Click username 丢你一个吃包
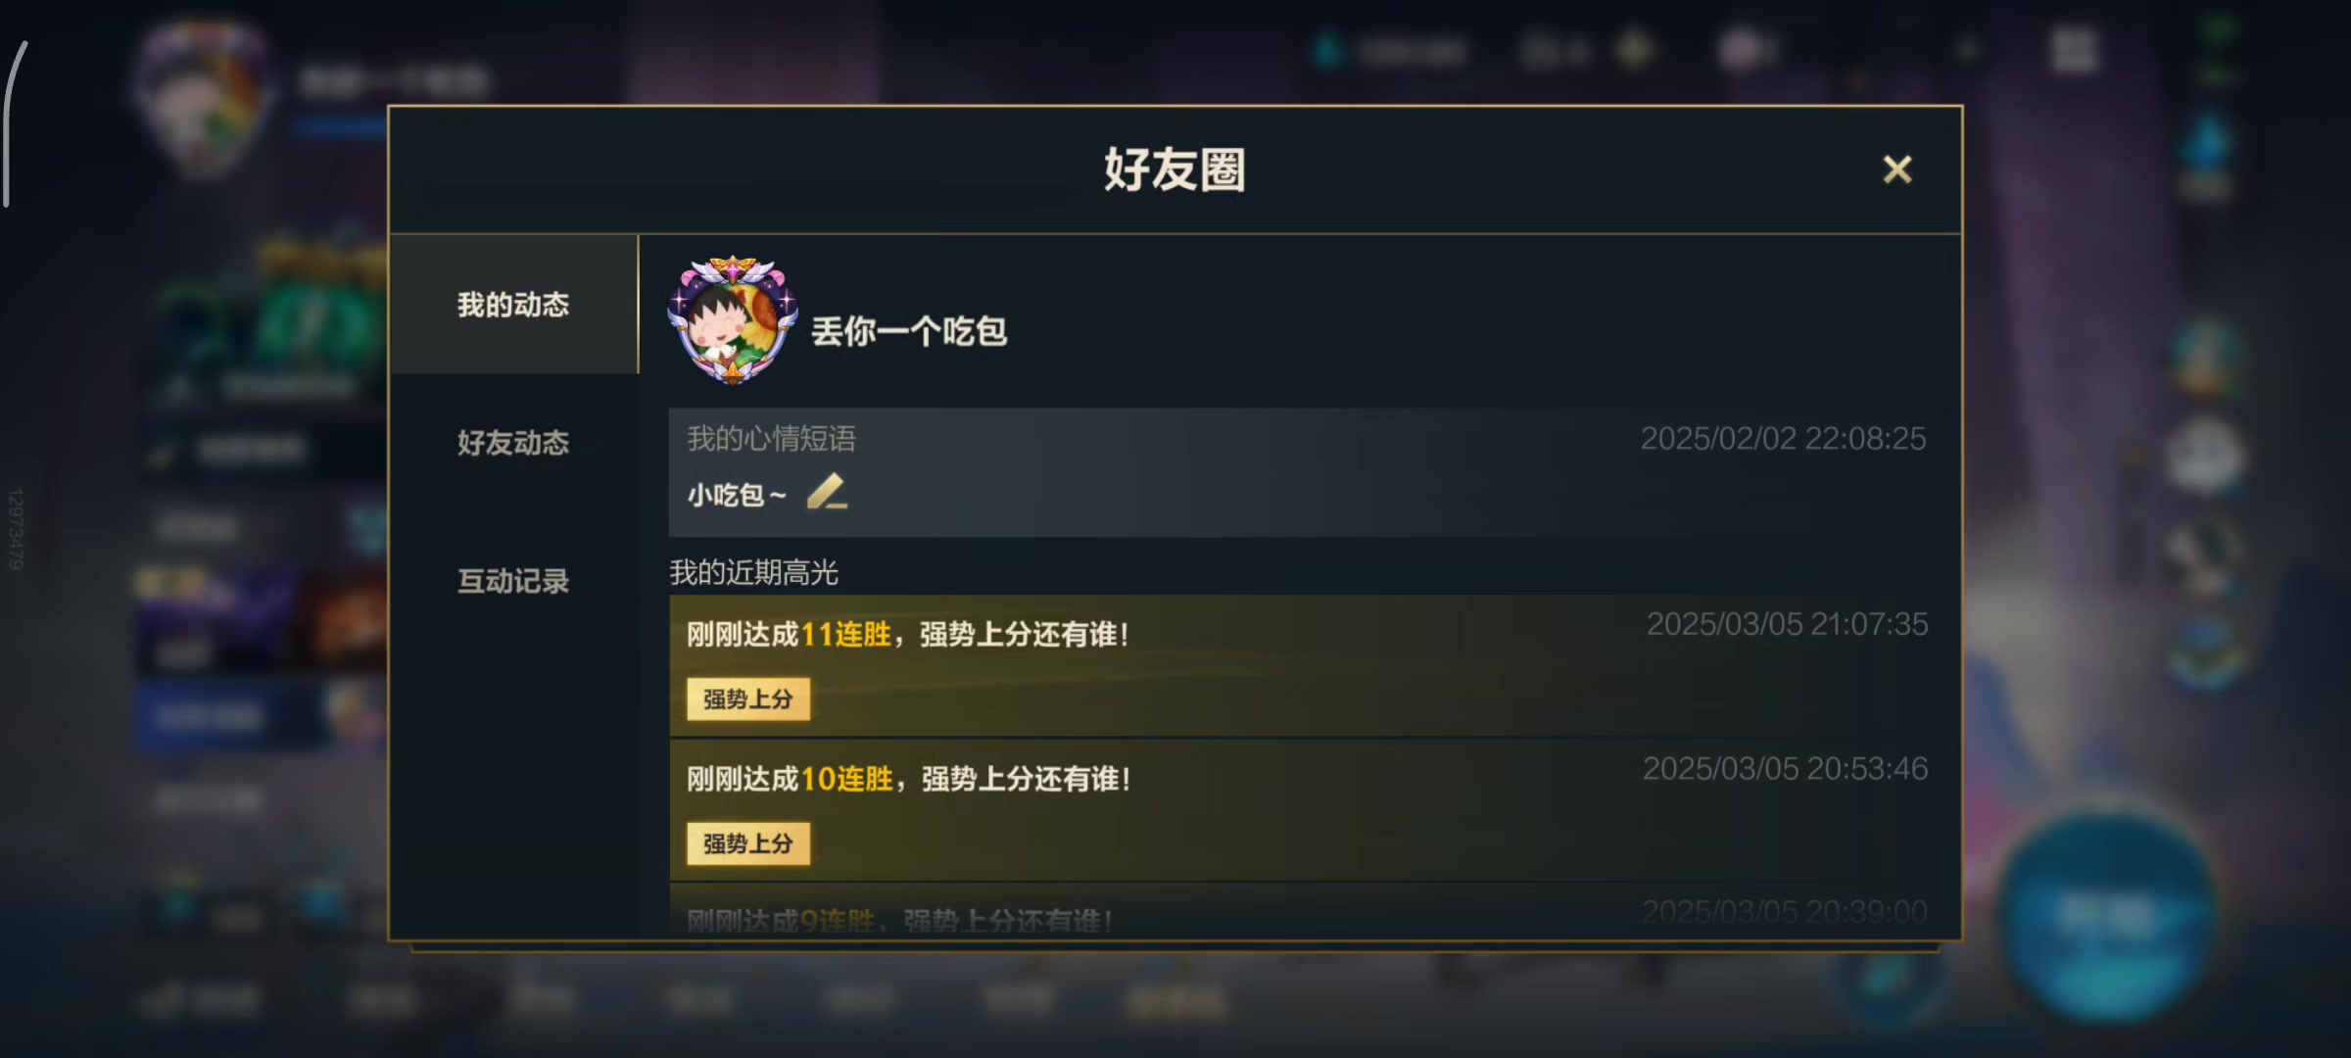Viewport: 2351px width, 1058px height. tap(909, 331)
